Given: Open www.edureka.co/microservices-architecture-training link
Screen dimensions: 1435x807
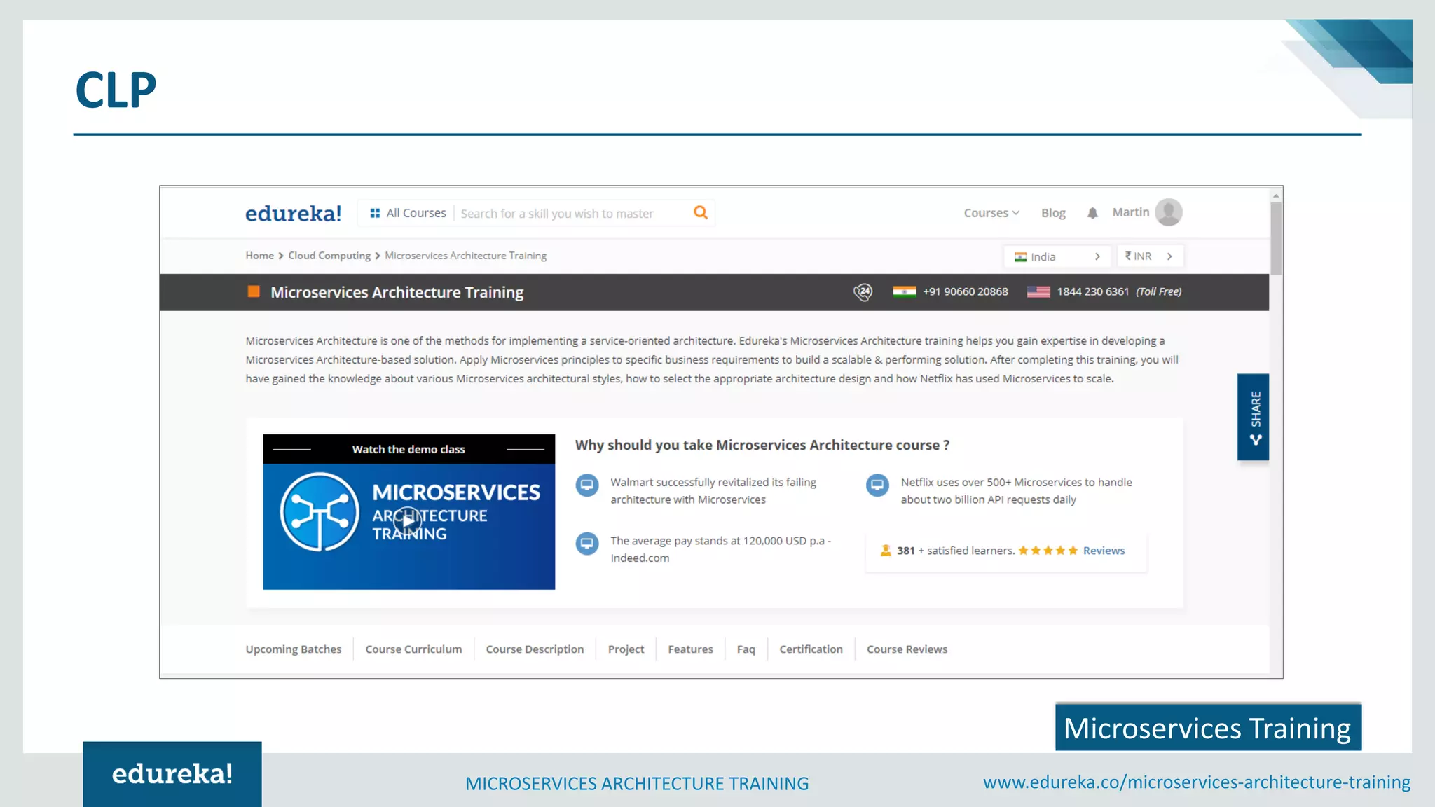Looking at the screenshot, I should (x=1197, y=782).
